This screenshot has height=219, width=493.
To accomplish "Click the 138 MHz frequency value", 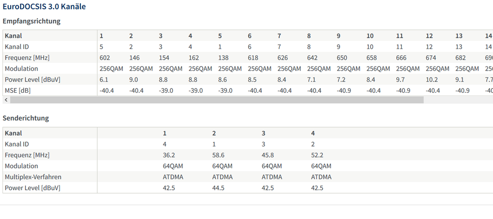I will pyautogui.click(x=224, y=58).
